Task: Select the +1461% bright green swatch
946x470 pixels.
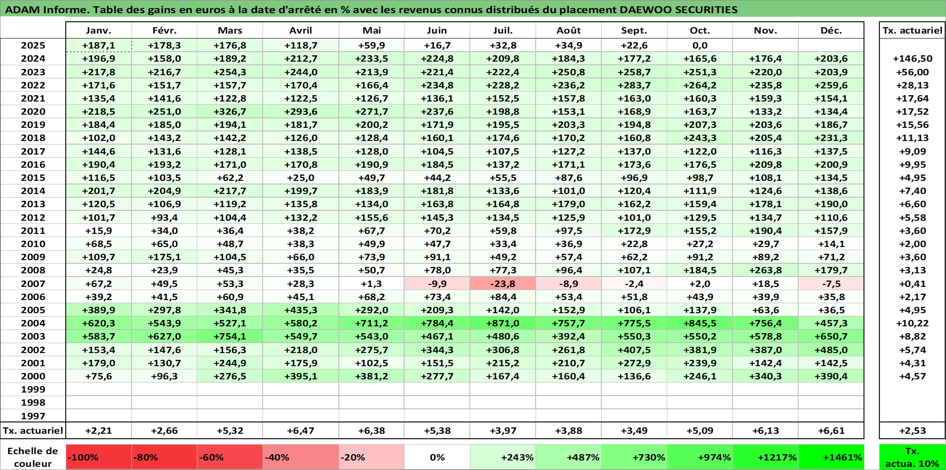Action: 831,457
